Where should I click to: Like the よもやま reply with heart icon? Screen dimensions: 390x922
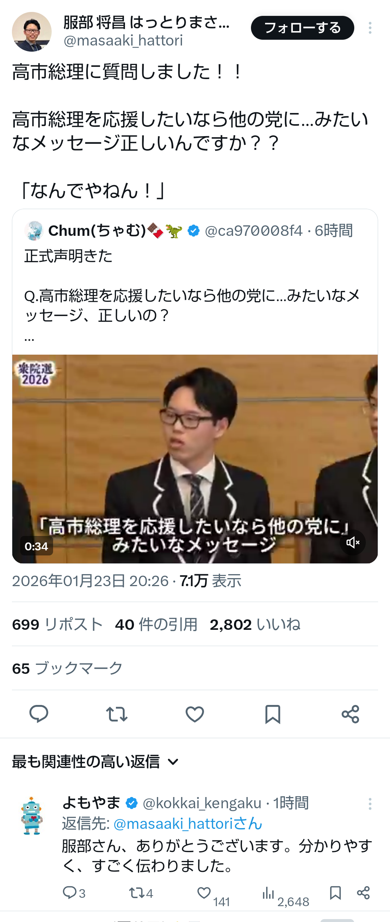click(x=204, y=893)
